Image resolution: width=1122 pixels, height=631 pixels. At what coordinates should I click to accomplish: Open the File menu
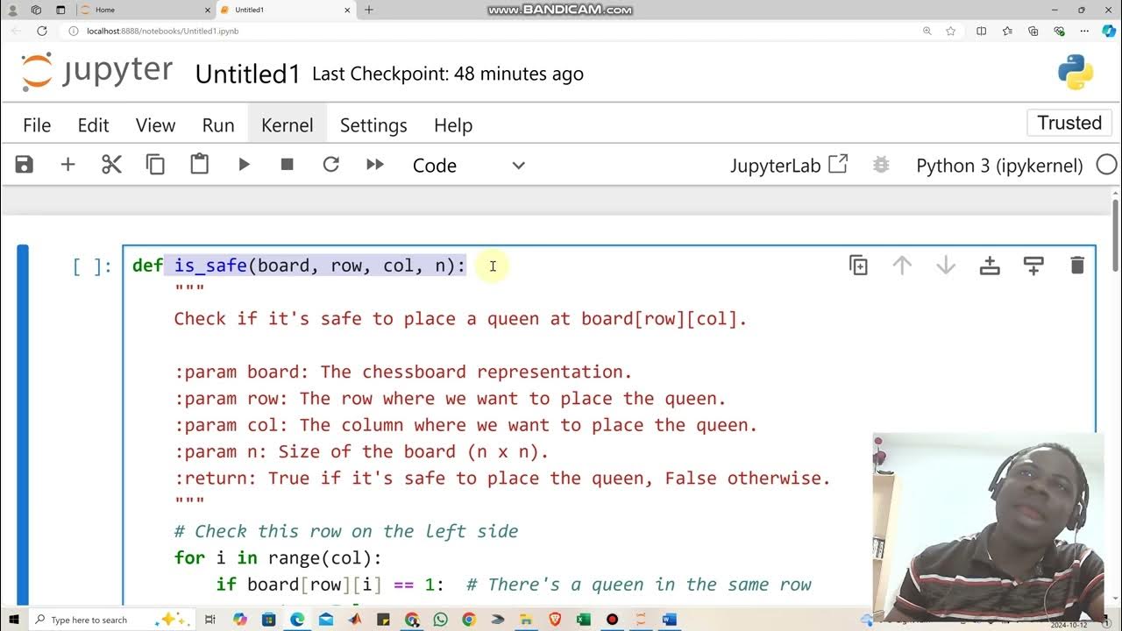click(37, 125)
